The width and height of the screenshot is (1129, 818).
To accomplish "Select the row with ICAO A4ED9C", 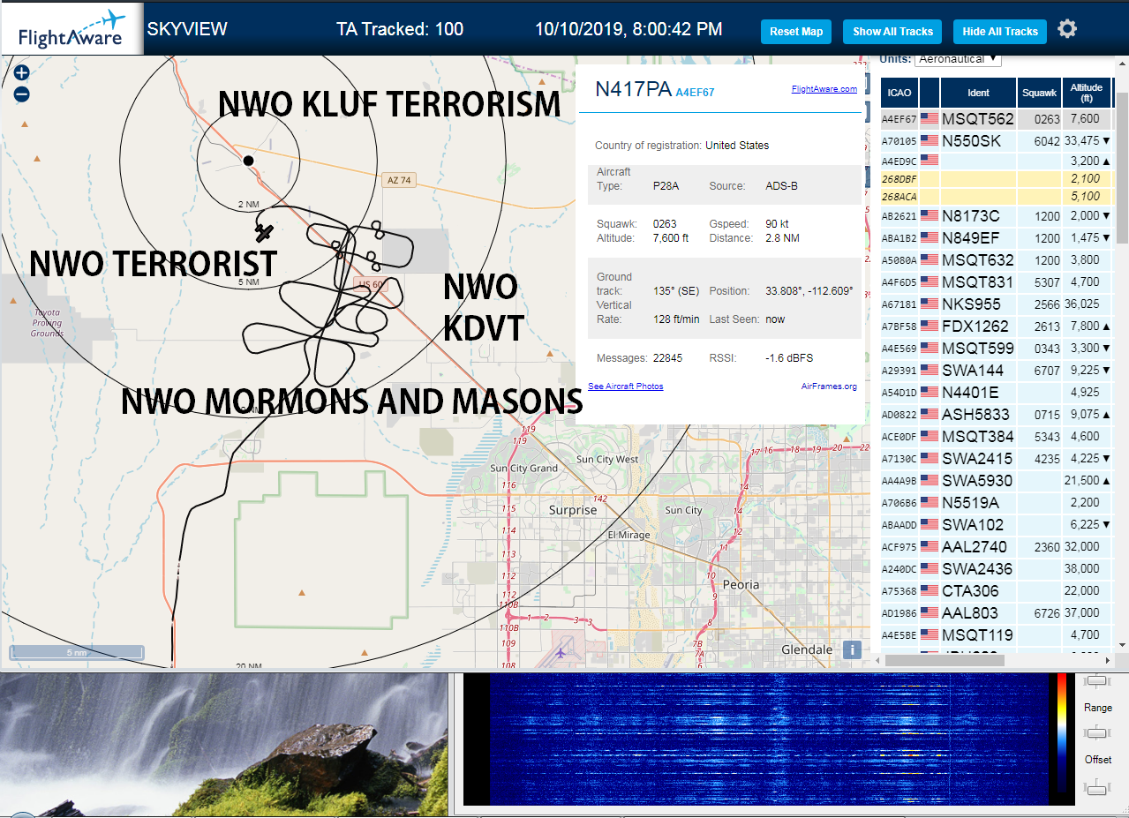I will [x=997, y=161].
